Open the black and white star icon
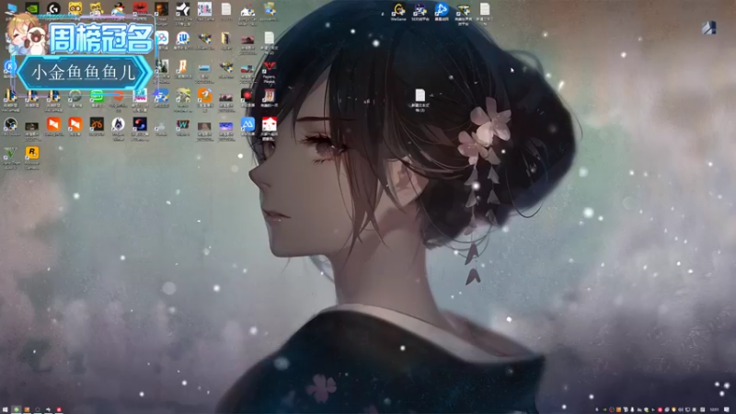Viewport: 736px width, 414px height. click(x=182, y=9)
